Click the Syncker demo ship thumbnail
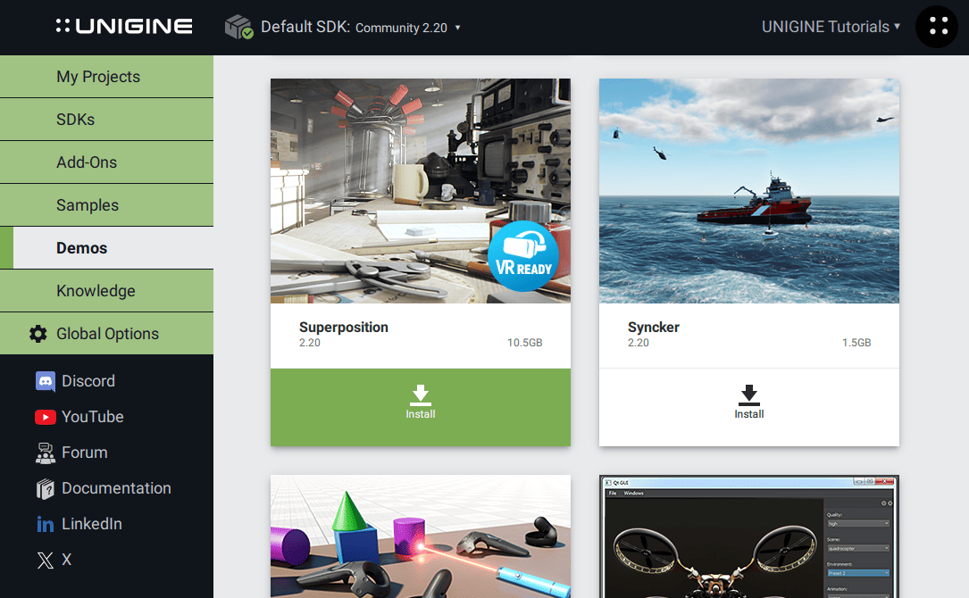 pos(748,190)
